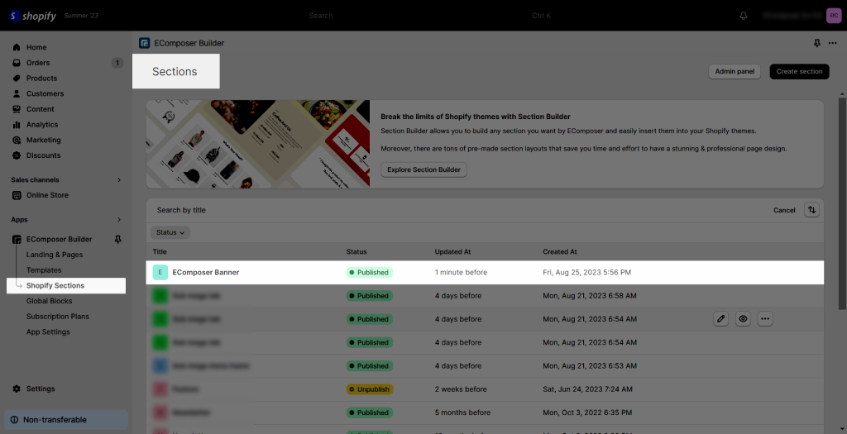The image size is (847, 434).
Task: Click the Analytics bar chart icon
Action: (17, 125)
